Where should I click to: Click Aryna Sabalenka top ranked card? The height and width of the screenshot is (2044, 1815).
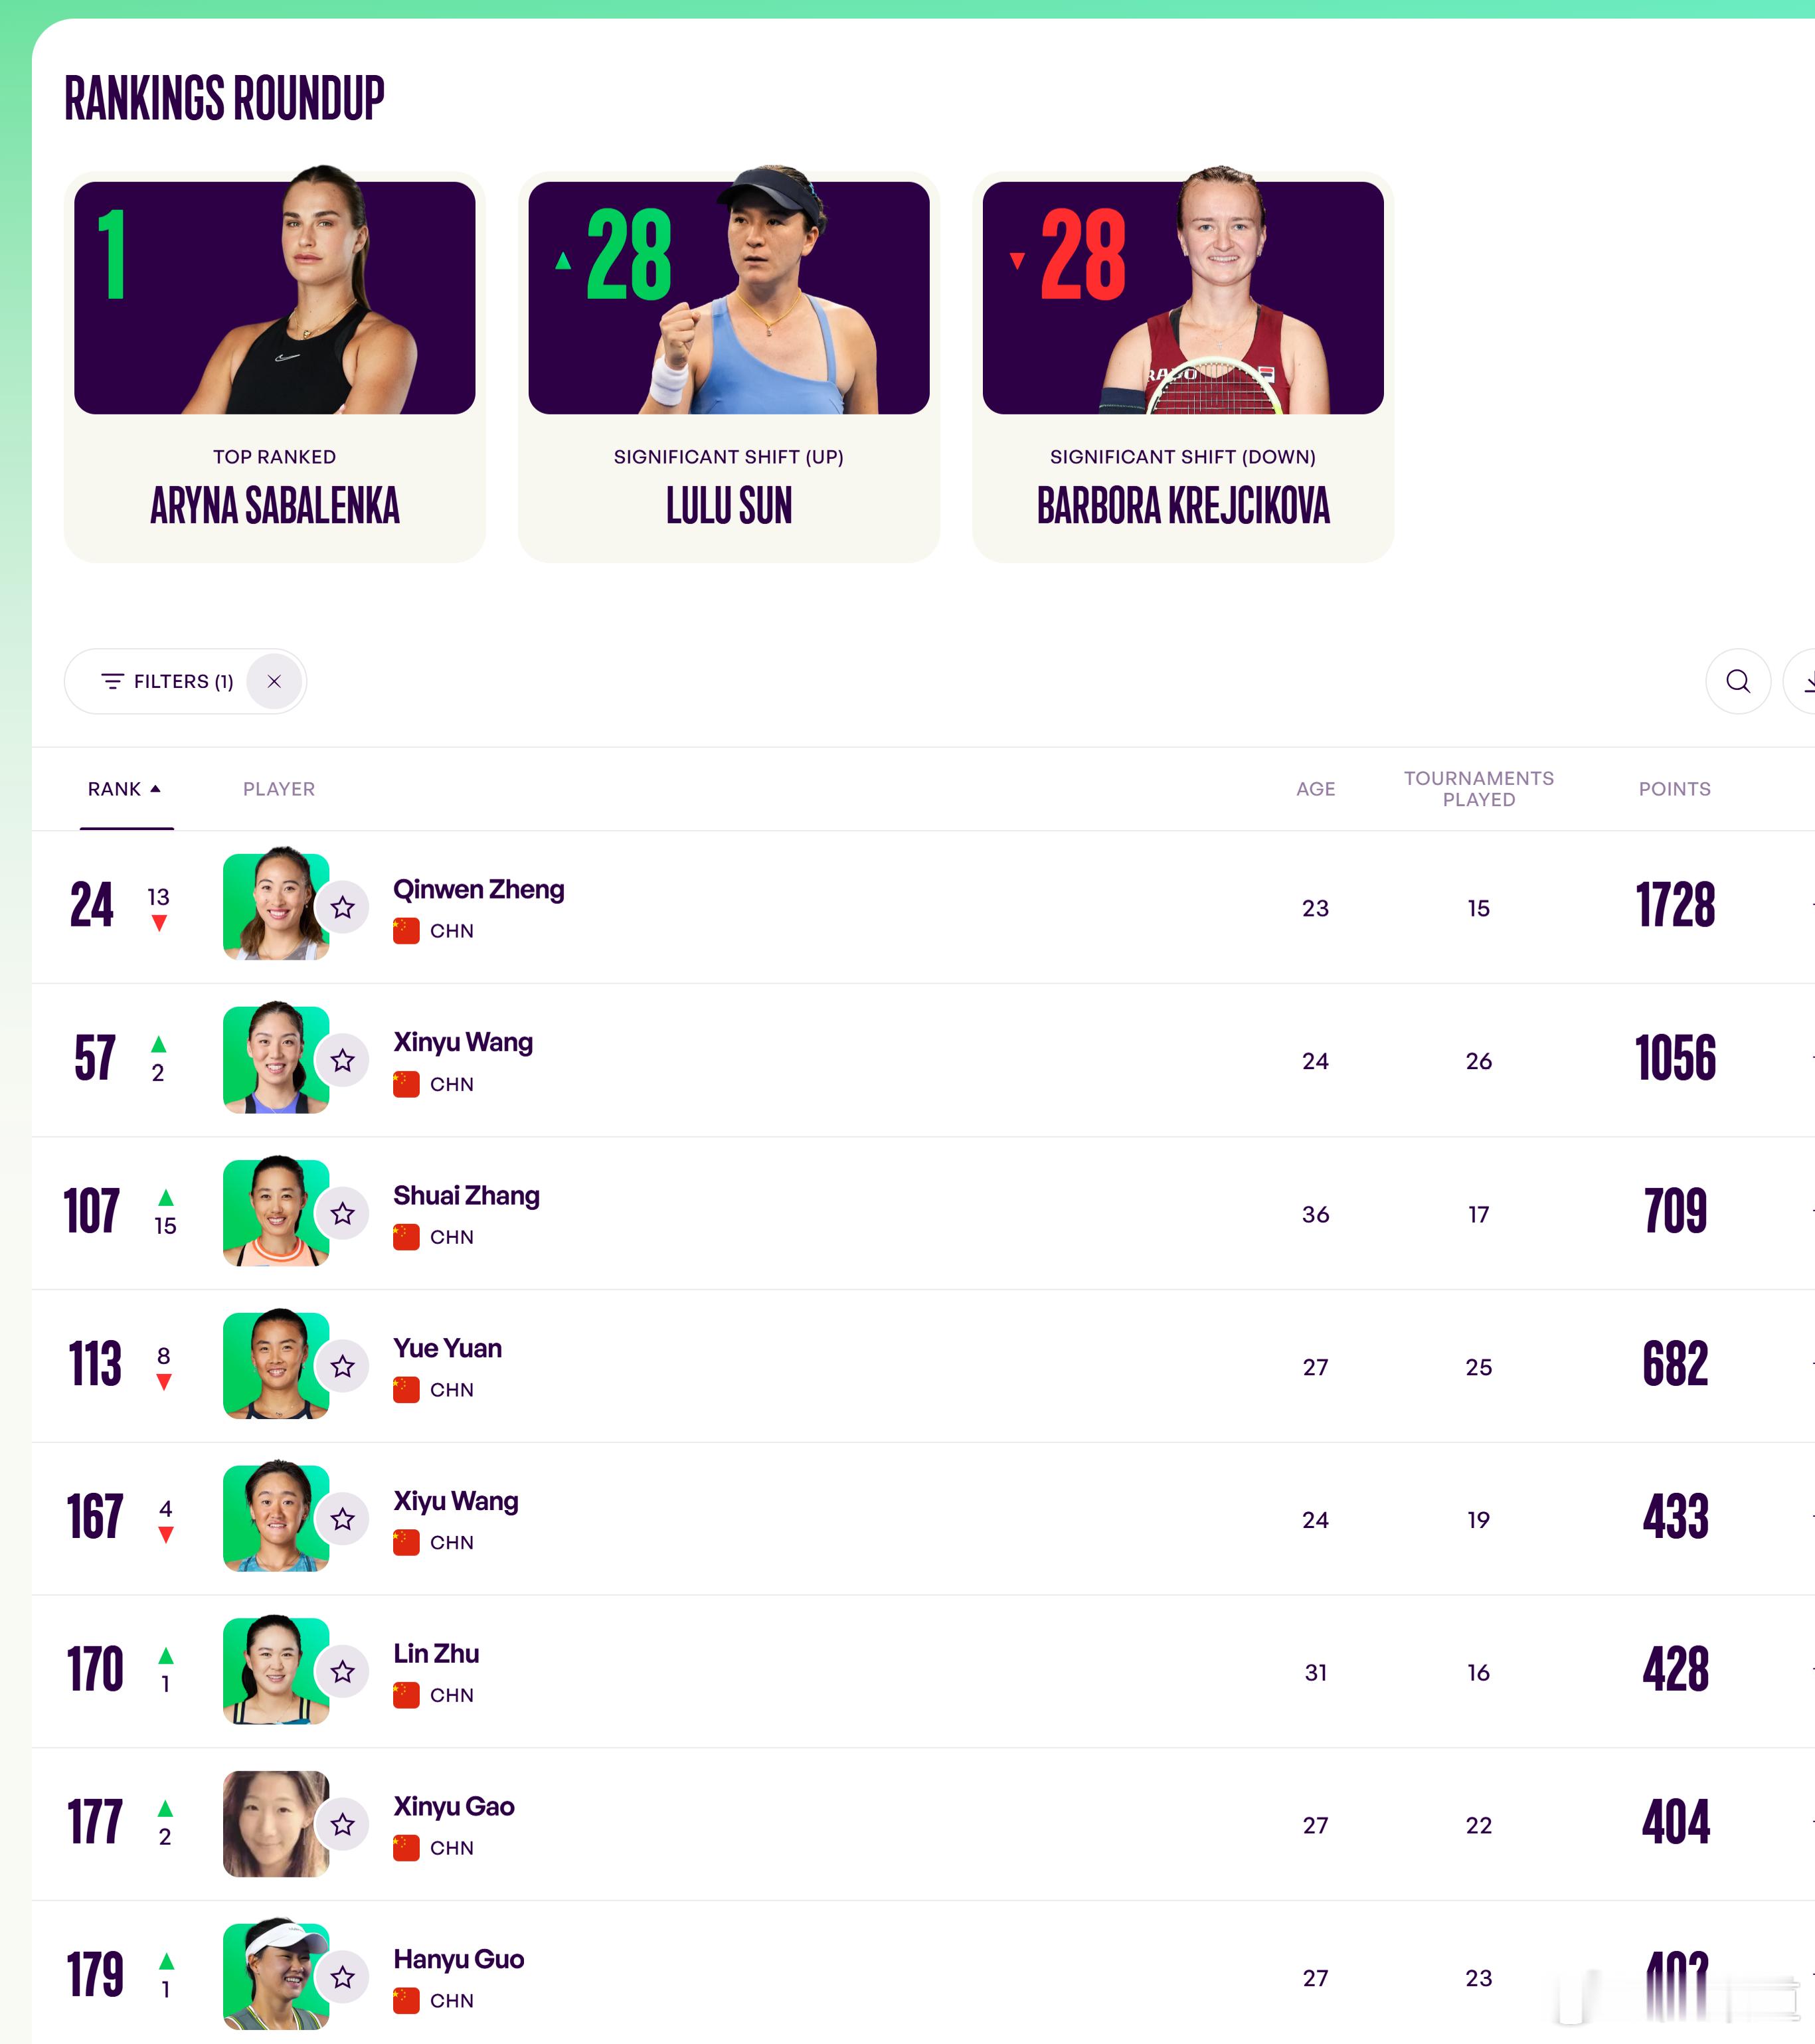(x=274, y=367)
